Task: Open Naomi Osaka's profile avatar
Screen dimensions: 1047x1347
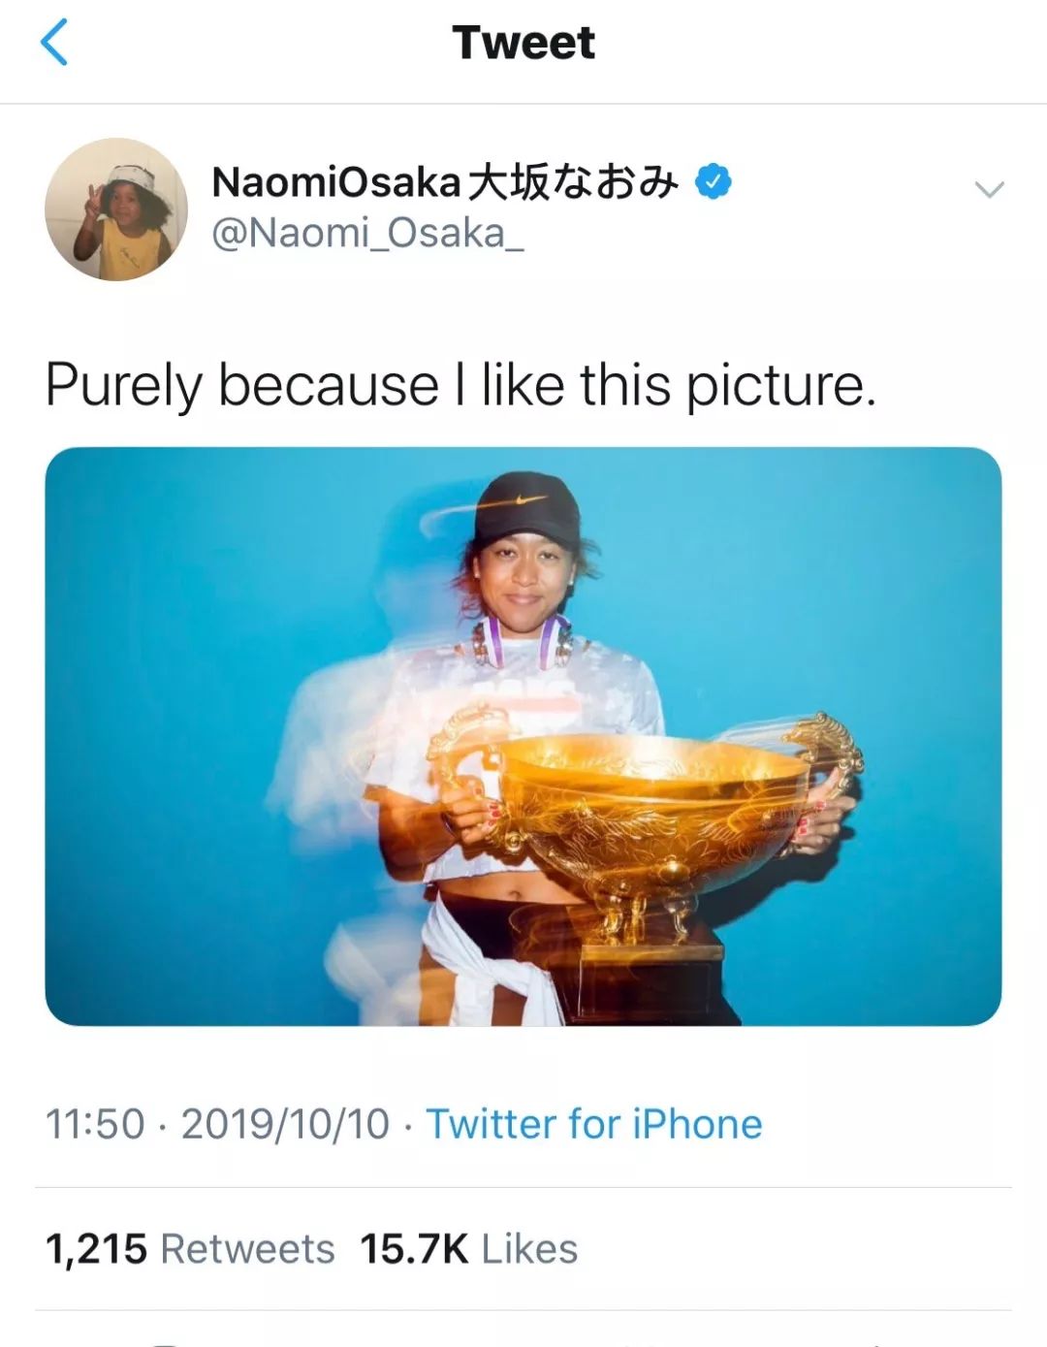Action: [116, 209]
